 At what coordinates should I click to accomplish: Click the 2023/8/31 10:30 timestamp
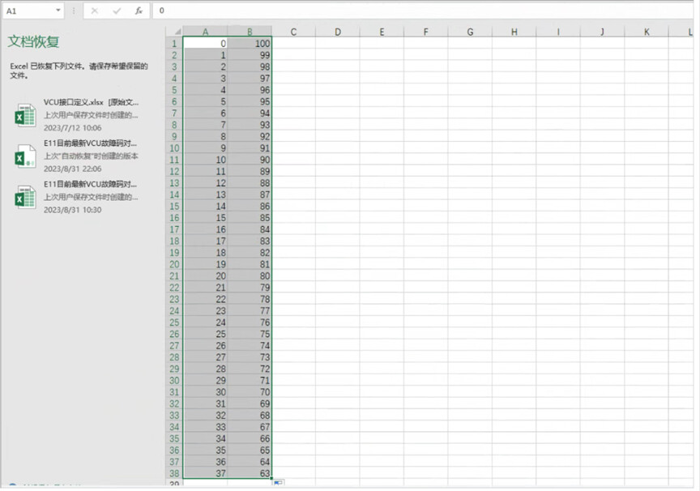point(72,210)
